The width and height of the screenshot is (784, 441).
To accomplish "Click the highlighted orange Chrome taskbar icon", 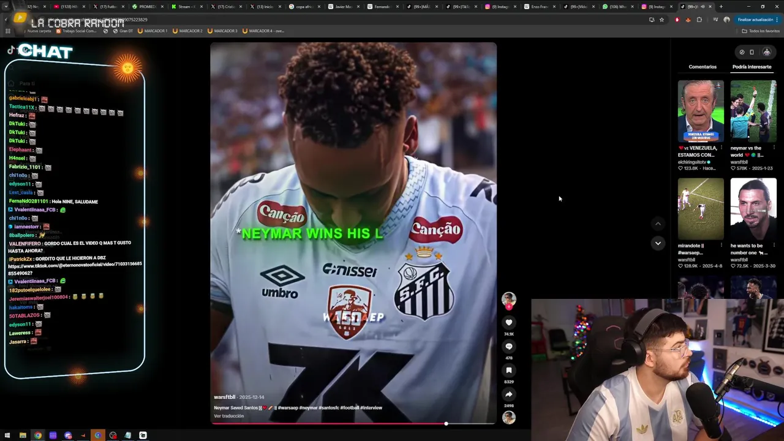I will pos(98,435).
